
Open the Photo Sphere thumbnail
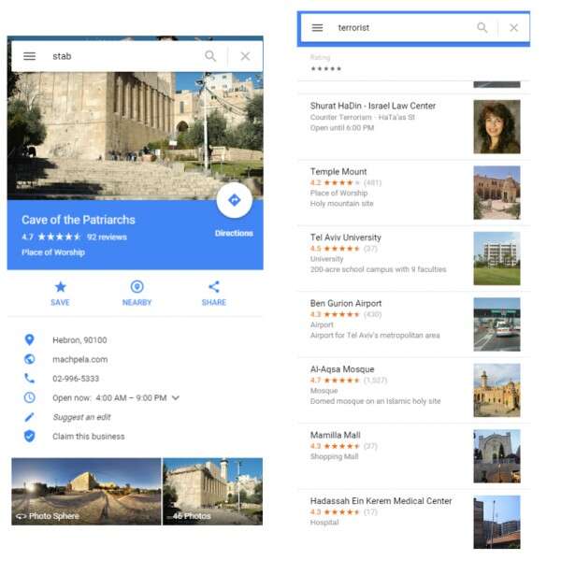(x=86, y=491)
